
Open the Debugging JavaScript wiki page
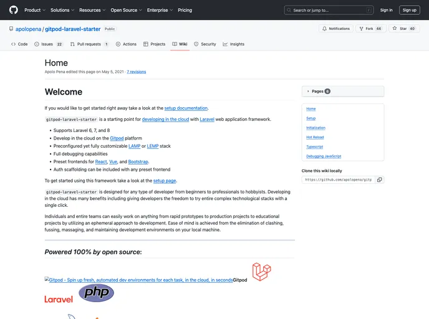(324, 156)
